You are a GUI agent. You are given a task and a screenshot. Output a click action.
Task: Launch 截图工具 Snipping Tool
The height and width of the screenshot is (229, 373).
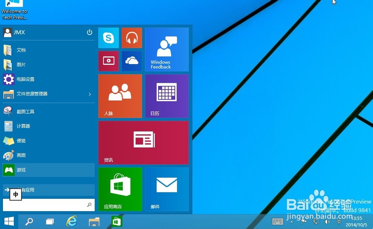pyautogui.click(x=48, y=112)
